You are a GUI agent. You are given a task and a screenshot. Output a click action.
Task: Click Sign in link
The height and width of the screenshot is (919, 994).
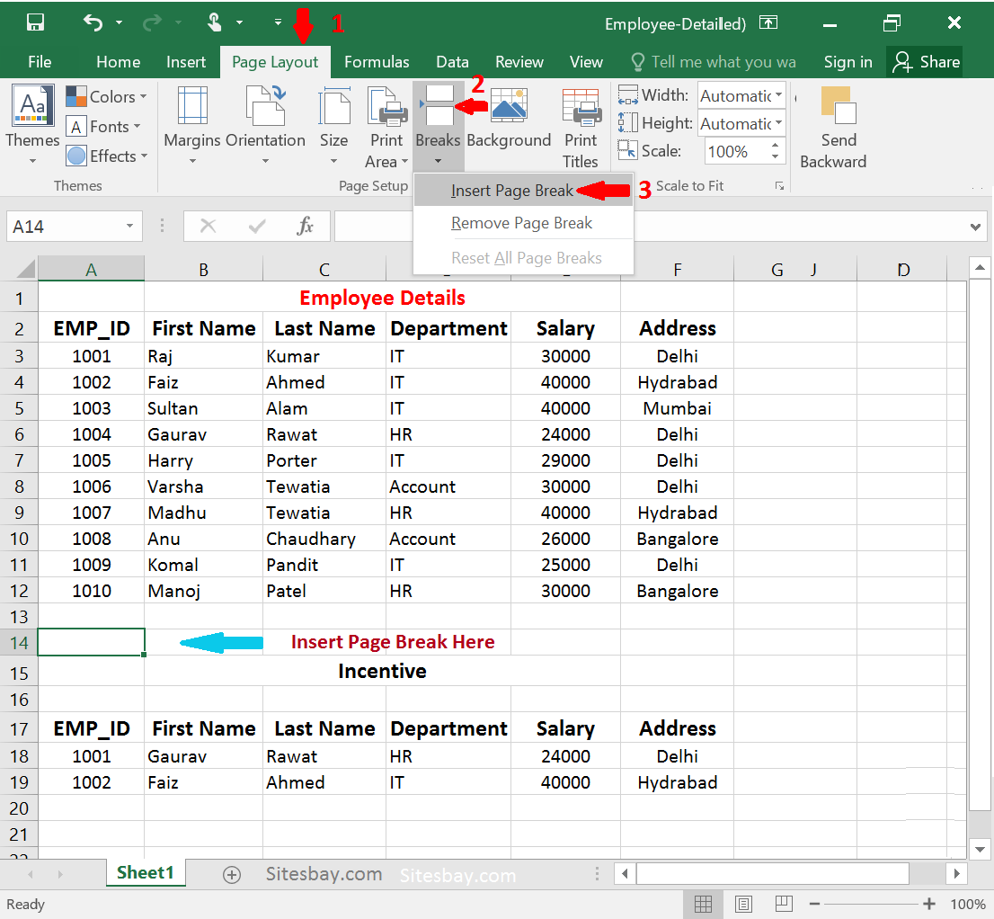coord(848,62)
